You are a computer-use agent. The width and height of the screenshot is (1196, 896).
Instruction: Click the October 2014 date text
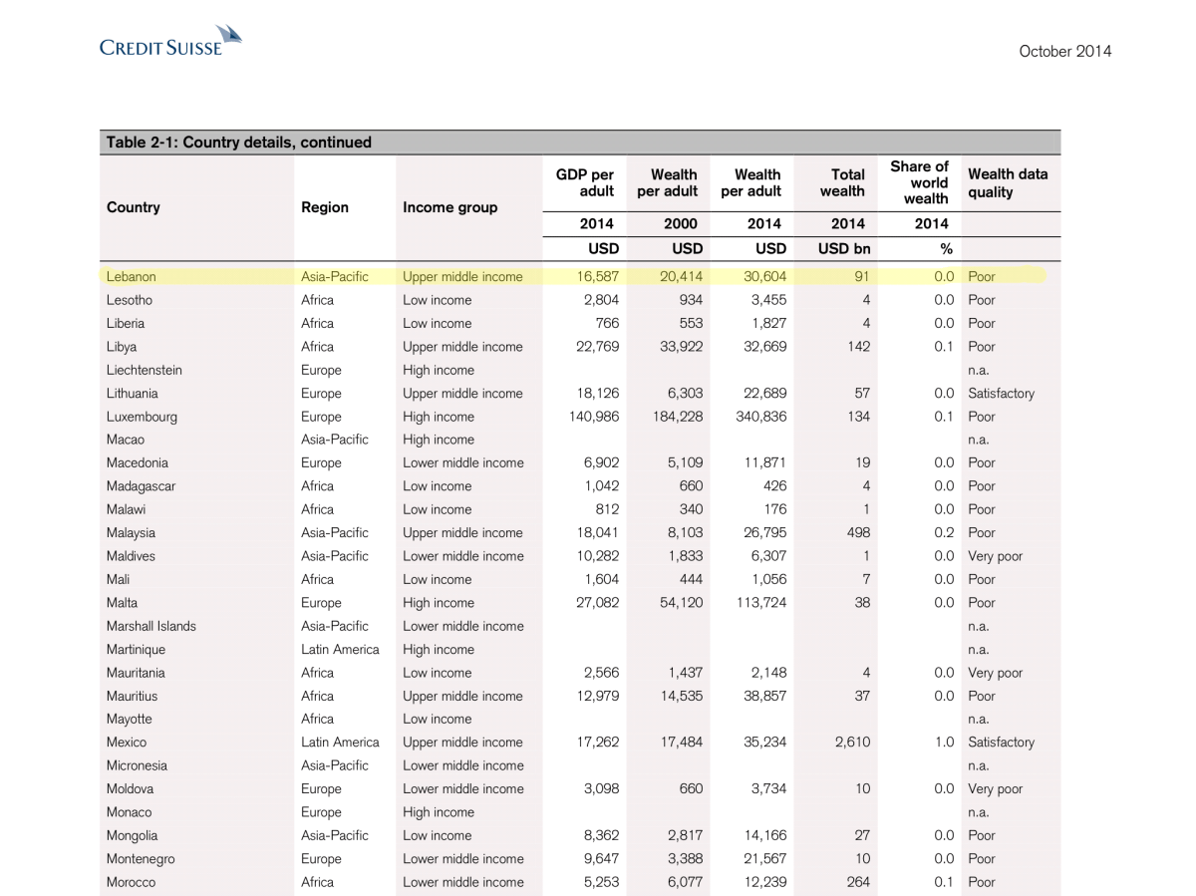pyautogui.click(x=1064, y=51)
